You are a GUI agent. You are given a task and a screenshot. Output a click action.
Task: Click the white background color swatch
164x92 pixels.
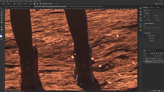click(x=1, y=36)
